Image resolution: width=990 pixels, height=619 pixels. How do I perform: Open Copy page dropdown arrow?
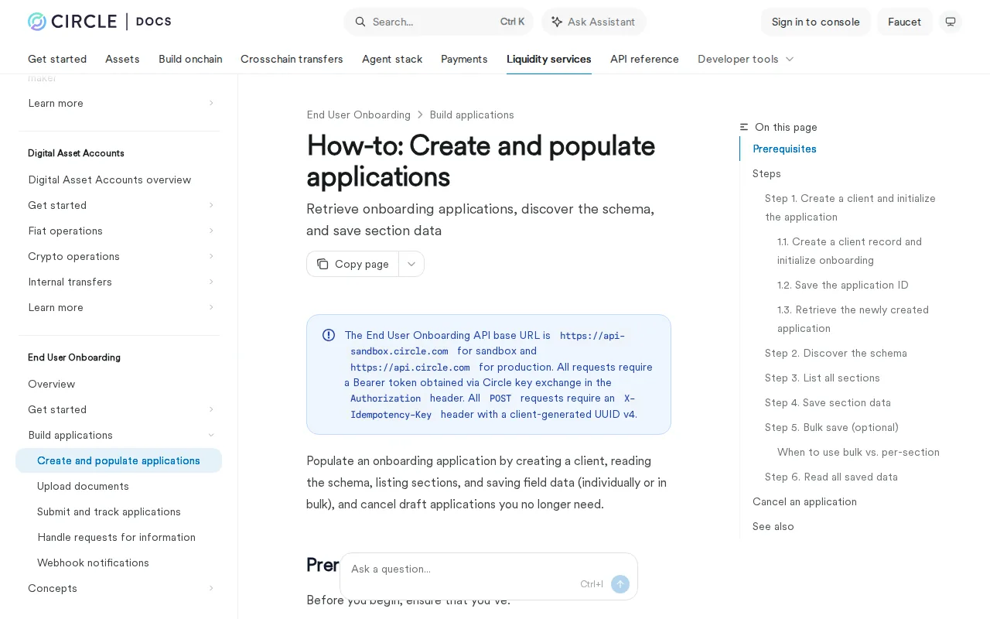point(411,264)
